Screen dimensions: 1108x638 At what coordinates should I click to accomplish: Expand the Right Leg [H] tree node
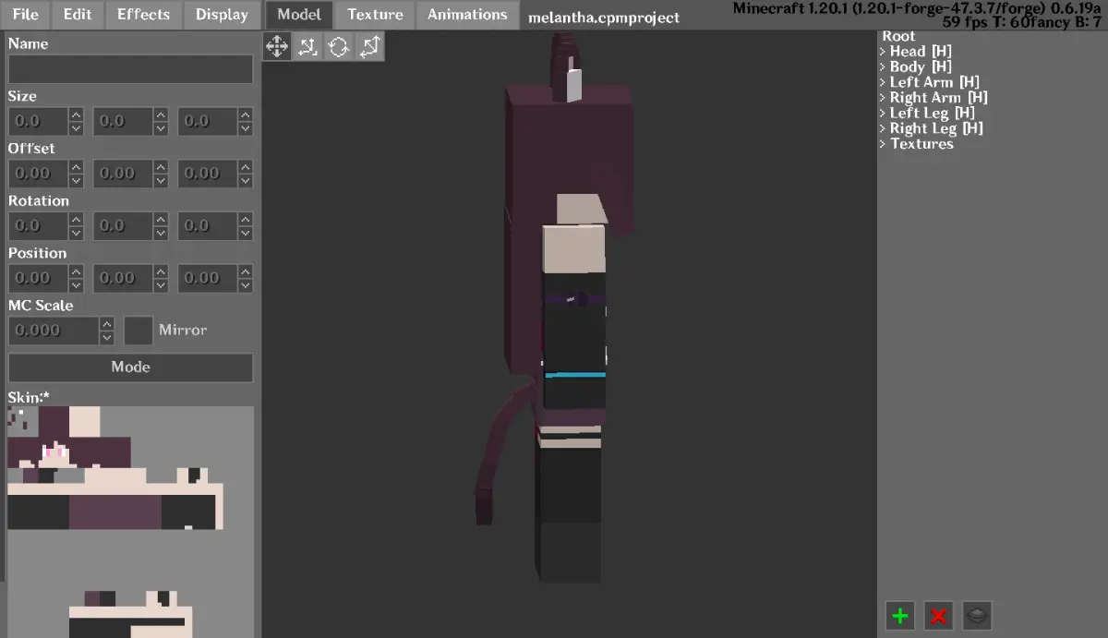pos(883,128)
